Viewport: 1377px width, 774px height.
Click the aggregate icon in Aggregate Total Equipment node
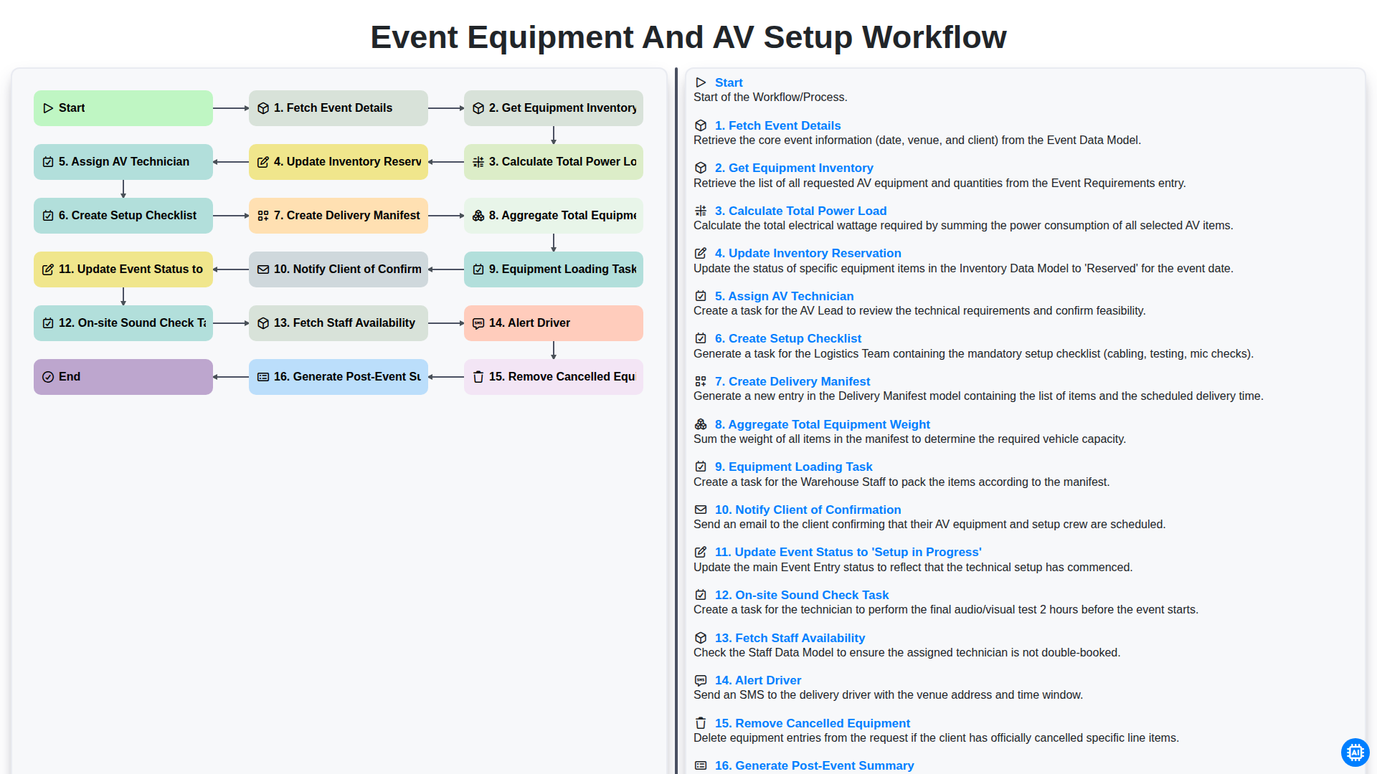(478, 216)
